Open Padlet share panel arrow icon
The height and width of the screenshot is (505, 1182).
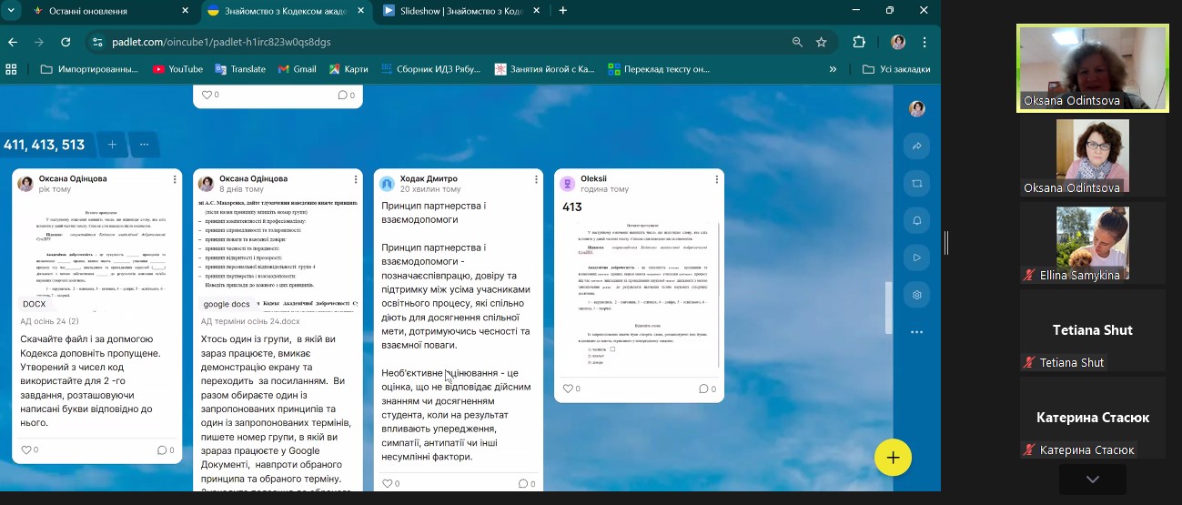pyautogui.click(x=916, y=146)
